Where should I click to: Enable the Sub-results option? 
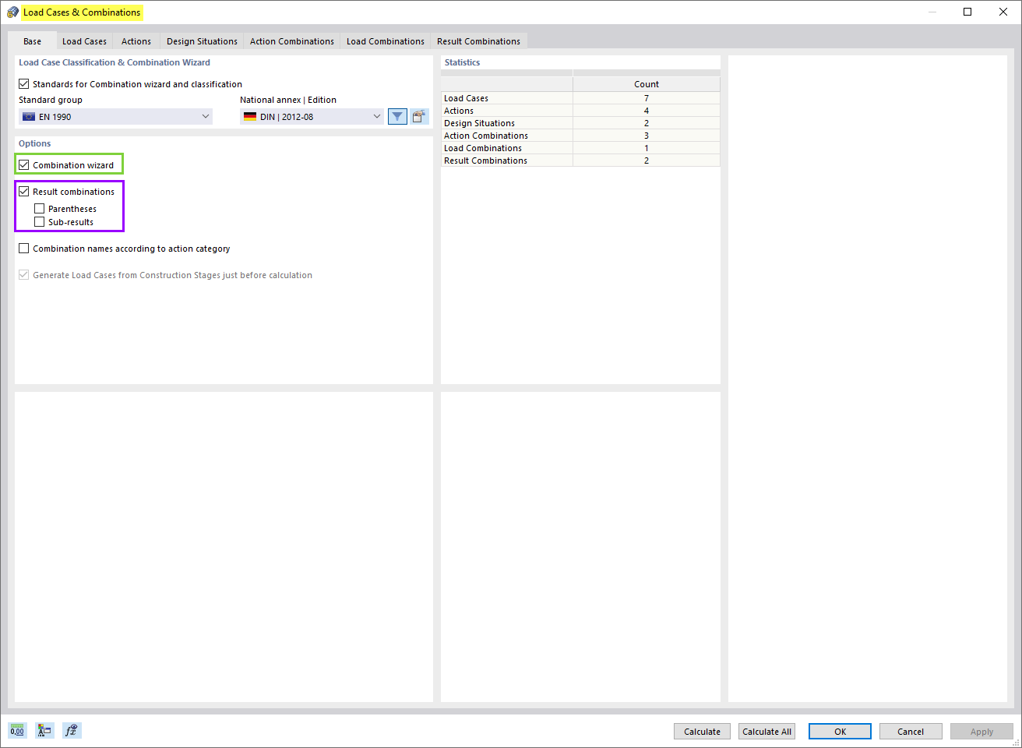39,221
